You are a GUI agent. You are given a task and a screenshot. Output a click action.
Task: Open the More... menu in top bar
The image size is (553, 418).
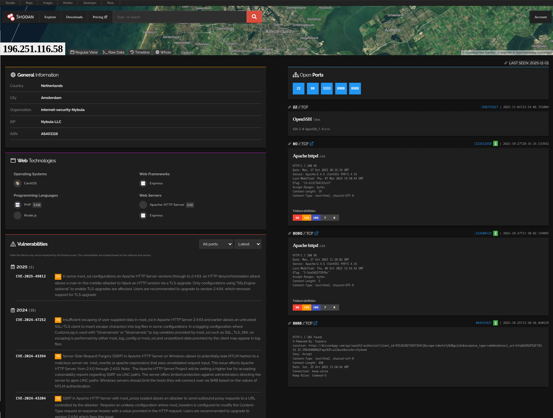[111, 3]
